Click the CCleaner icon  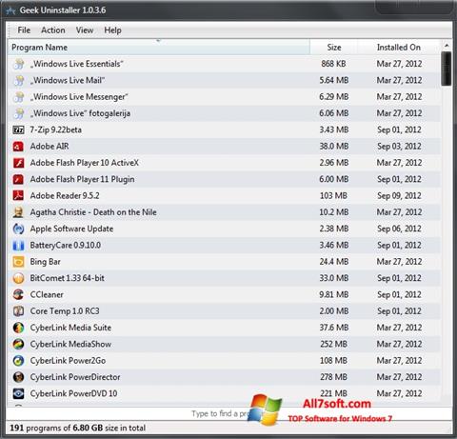click(18, 295)
